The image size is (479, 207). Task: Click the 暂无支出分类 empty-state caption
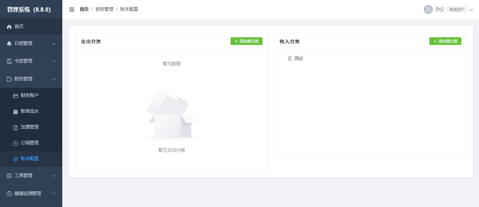[x=172, y=150]
